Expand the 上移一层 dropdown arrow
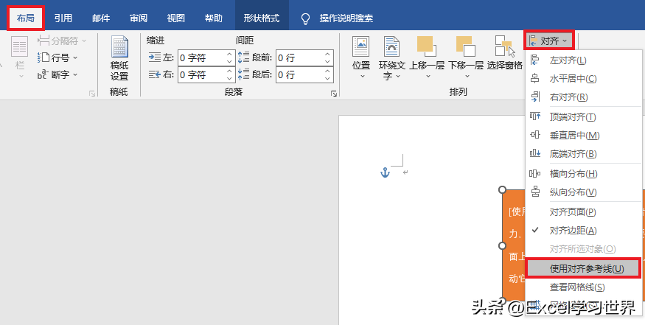The image size is (645, 325). 428,76
